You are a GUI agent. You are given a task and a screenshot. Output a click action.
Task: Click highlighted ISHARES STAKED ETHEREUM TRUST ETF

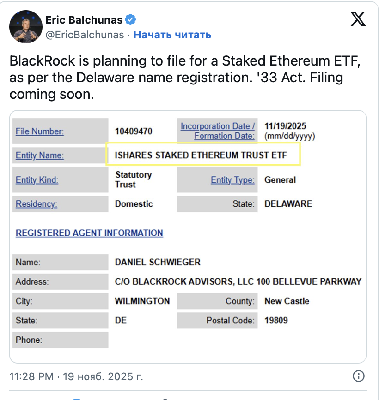[x=201, y=155]
